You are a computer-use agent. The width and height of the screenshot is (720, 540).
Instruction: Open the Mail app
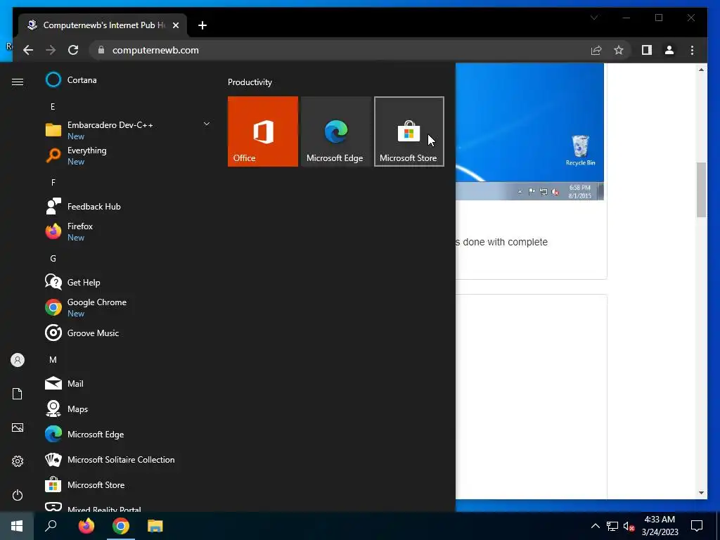(x=127, y=383)
